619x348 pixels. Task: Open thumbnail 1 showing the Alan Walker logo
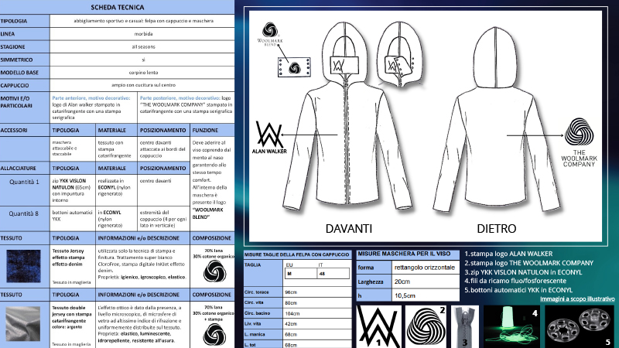click(x=379, y=326)
